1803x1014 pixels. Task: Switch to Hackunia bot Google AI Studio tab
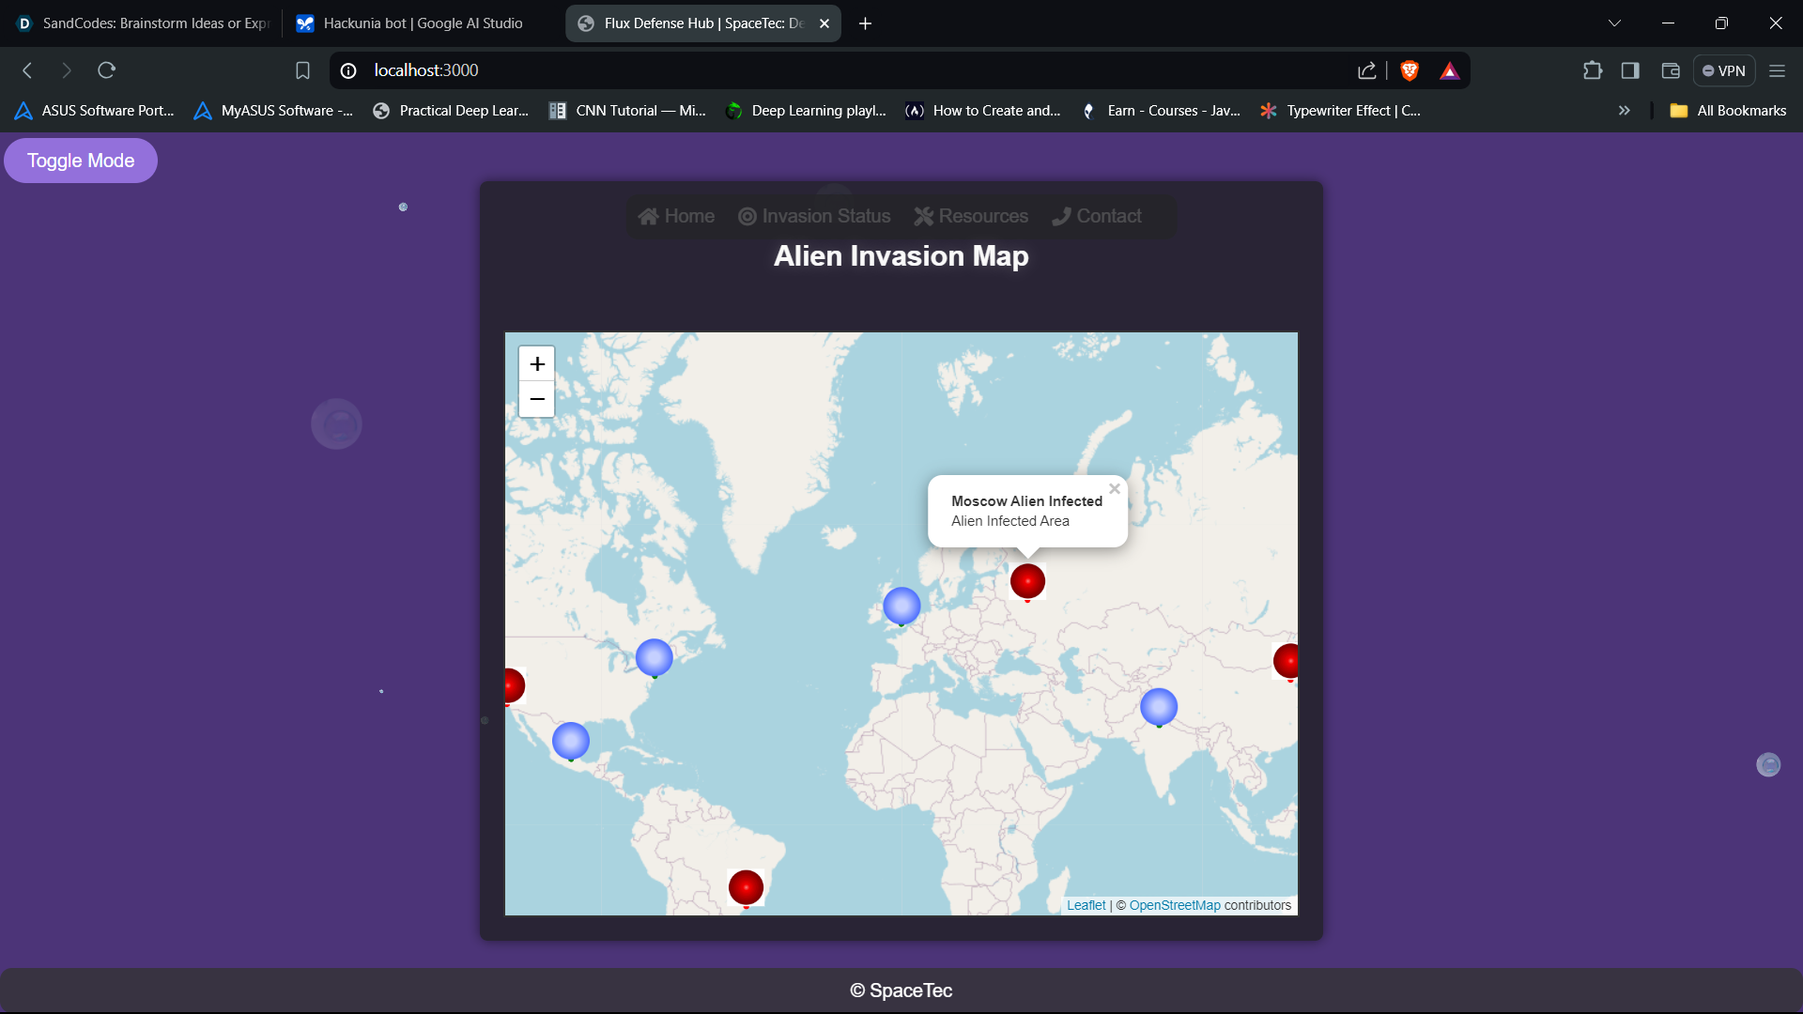(423, 23)
